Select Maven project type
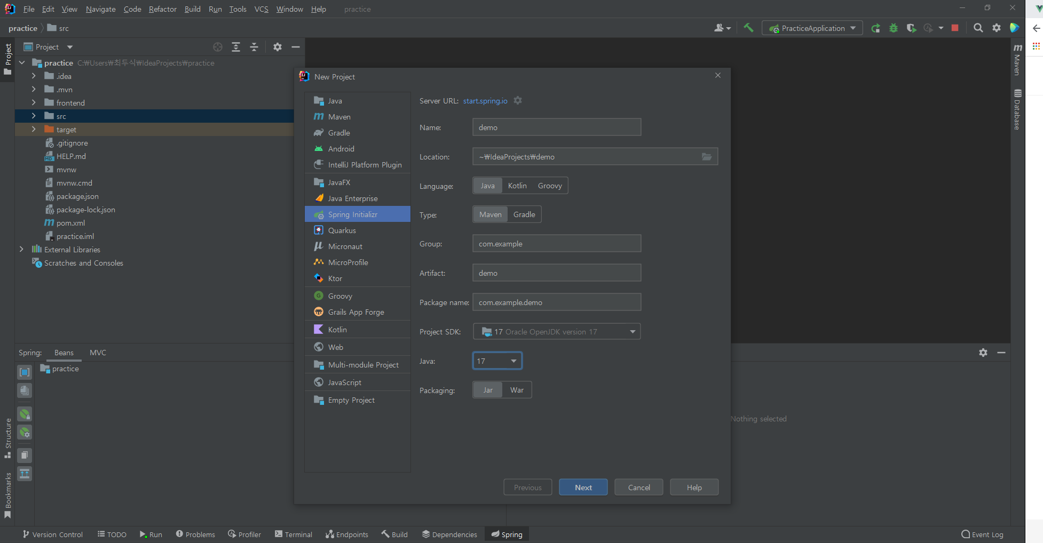Image resolution: width=1043 pixels, height=543 pixels. click(490, 214)
